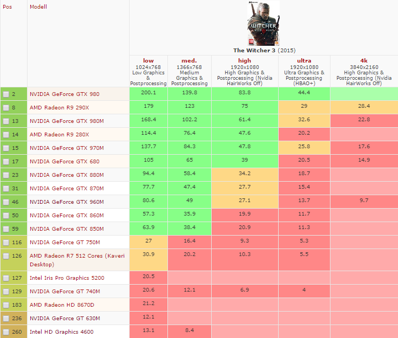The height and width of the screenshot is (338, 398).
Task: Sort by the med. settings column
Action: pos(189,60)
